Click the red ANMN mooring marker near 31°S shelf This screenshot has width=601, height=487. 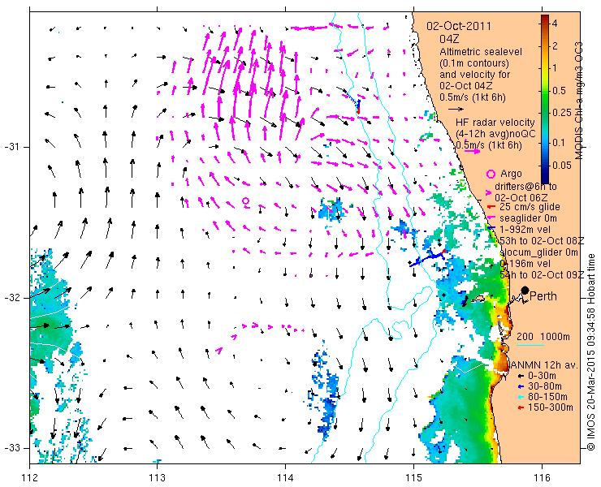(x=358, y=110)
